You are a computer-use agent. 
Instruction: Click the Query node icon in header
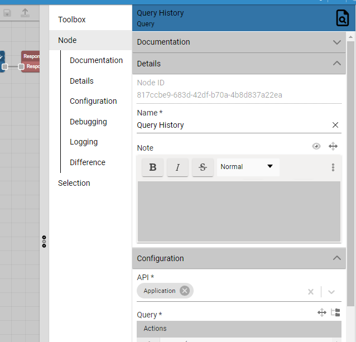point(342,19)
